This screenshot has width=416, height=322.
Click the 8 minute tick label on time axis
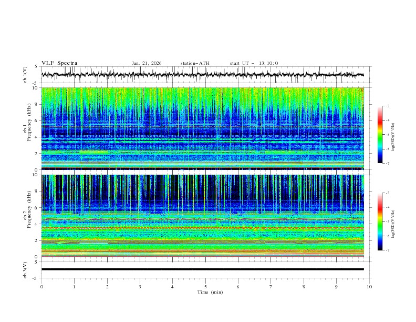coord(304,287)
